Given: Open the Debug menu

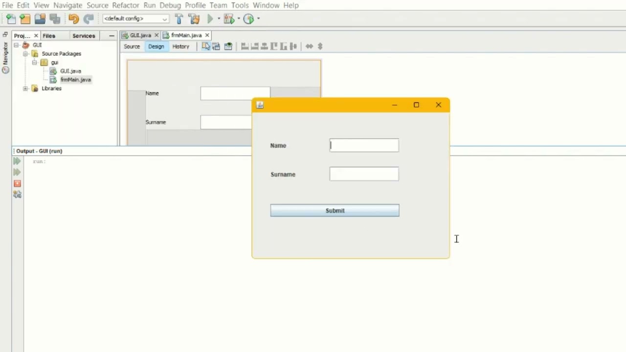Looking at the screenshot, I should click(x=170, y=5).
